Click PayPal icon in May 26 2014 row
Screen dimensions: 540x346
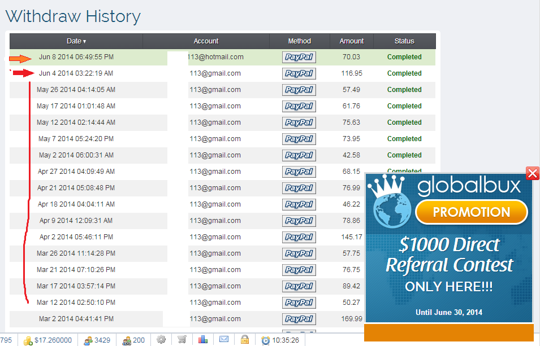tap(299, 90)
